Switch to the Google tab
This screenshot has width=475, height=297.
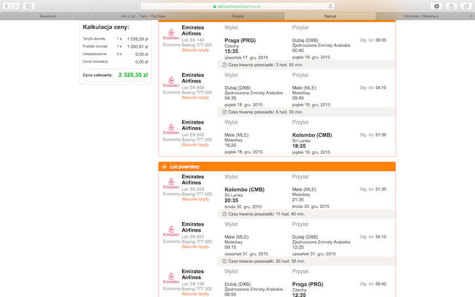pos(237,16)
